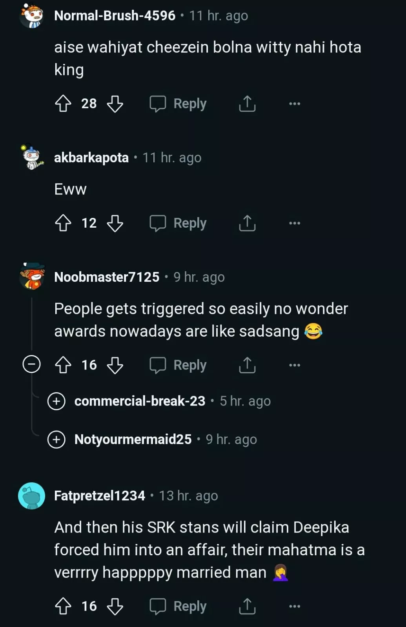406x627 pixels.
Task: Upvote Noobmaster7125's comment
Action: click(x=63, y=365)
